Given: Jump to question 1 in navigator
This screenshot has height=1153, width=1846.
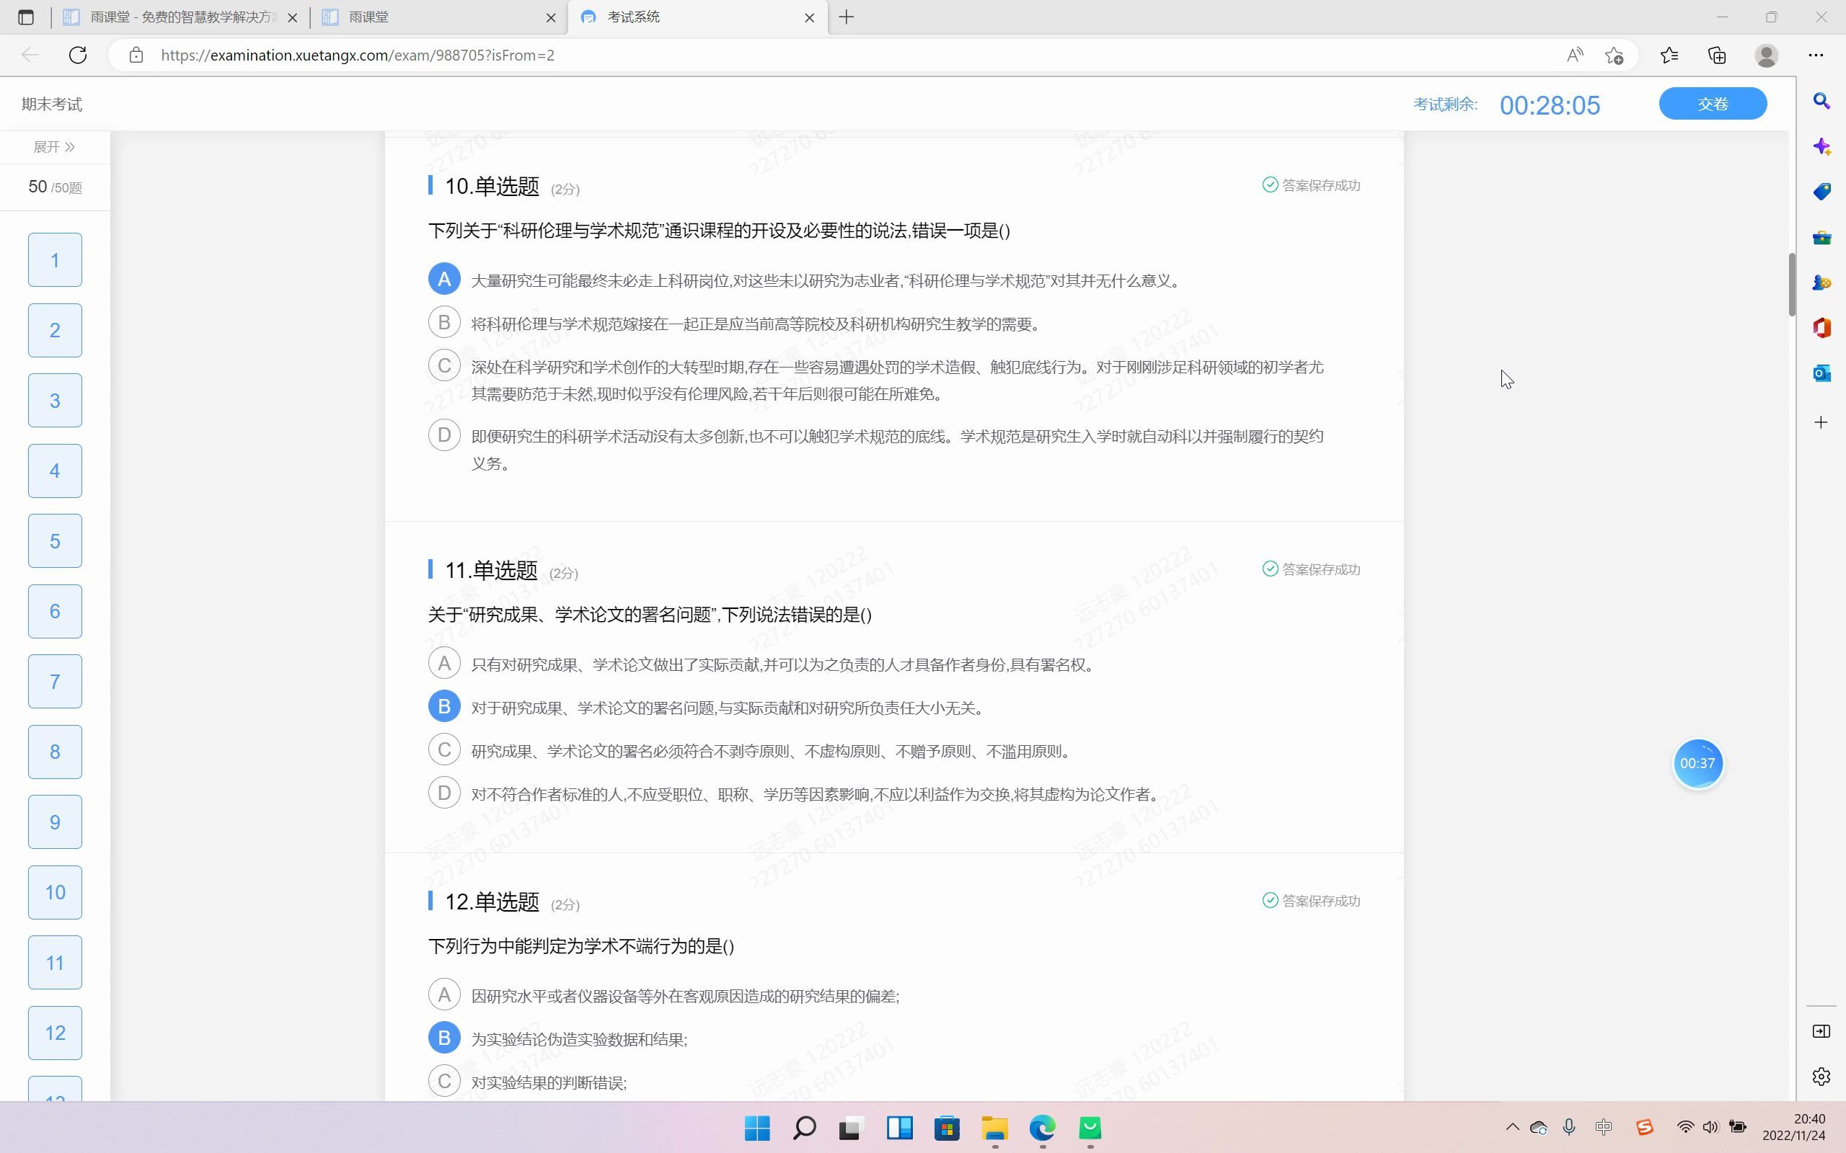Looking at the screenshot, I should (55, 260).
